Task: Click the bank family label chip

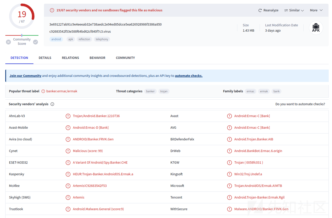Action: 276,91
